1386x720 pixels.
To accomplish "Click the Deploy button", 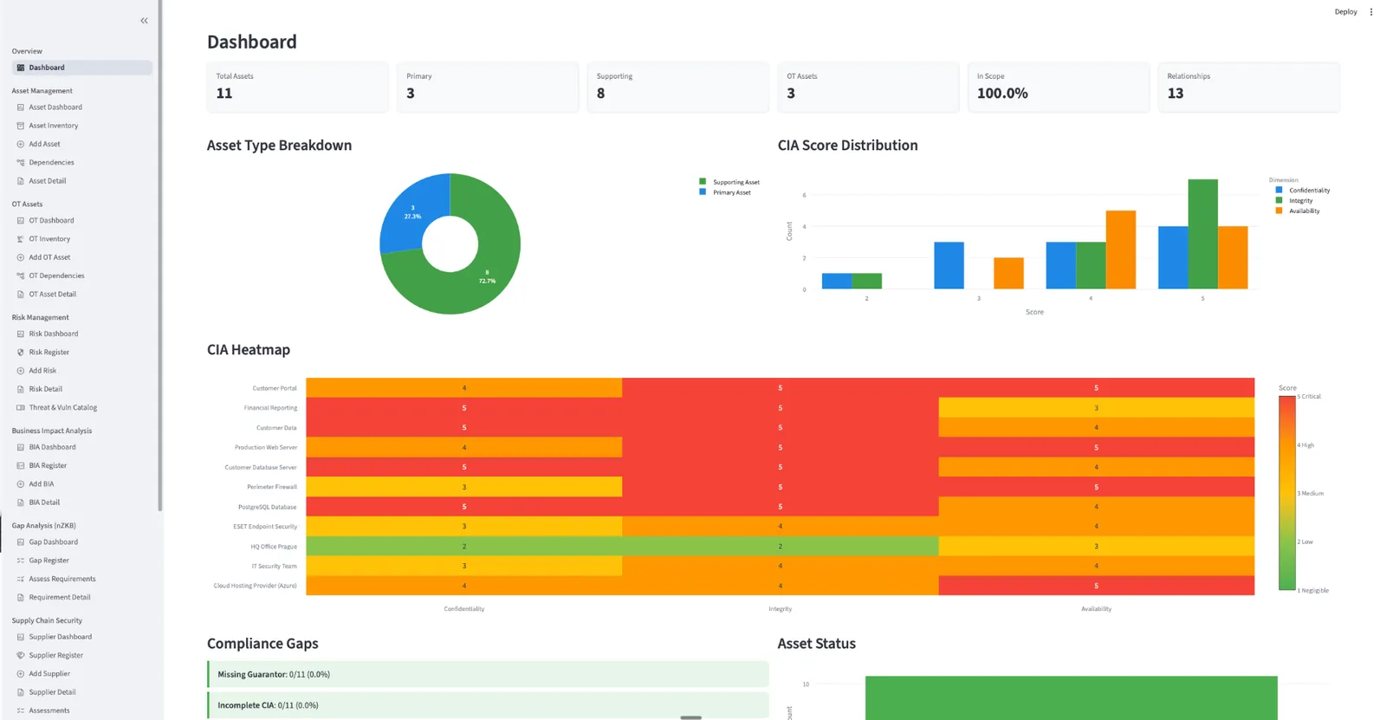I will pos(1345,12).
